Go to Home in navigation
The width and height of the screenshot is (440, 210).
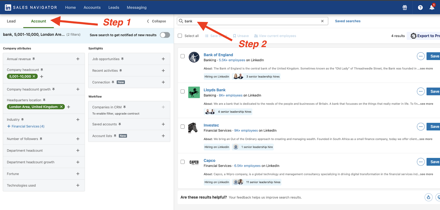pos(70,7)
